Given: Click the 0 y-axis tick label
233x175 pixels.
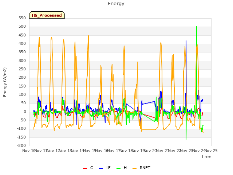Looking at the screenshot, I should [25, 112].
